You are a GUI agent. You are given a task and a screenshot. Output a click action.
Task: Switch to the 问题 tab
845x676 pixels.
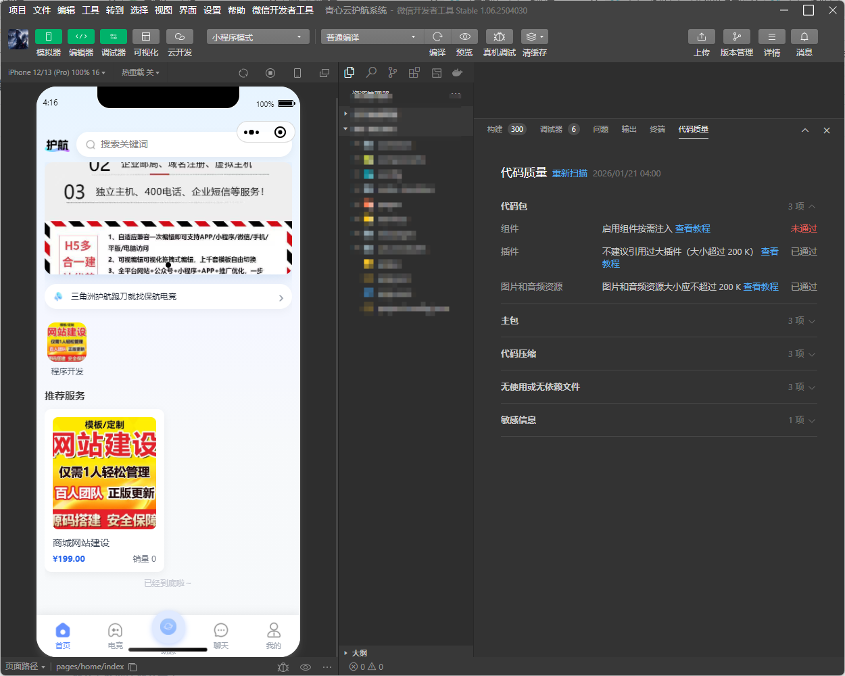[x=600, y=129]
